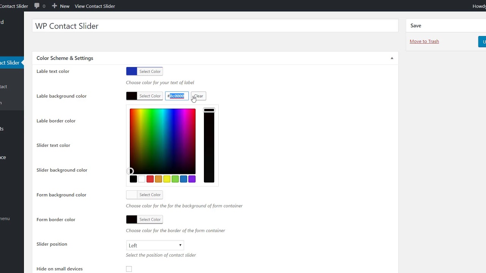The image size is (486, 273).
Task: Pick the purple palette swatch
Action: click(192, 179)
